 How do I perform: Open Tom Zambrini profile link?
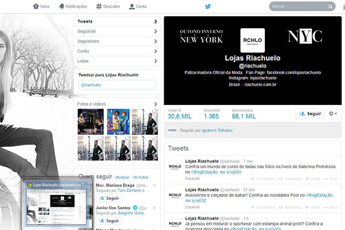pyautogui.click(x=129, y=191)
